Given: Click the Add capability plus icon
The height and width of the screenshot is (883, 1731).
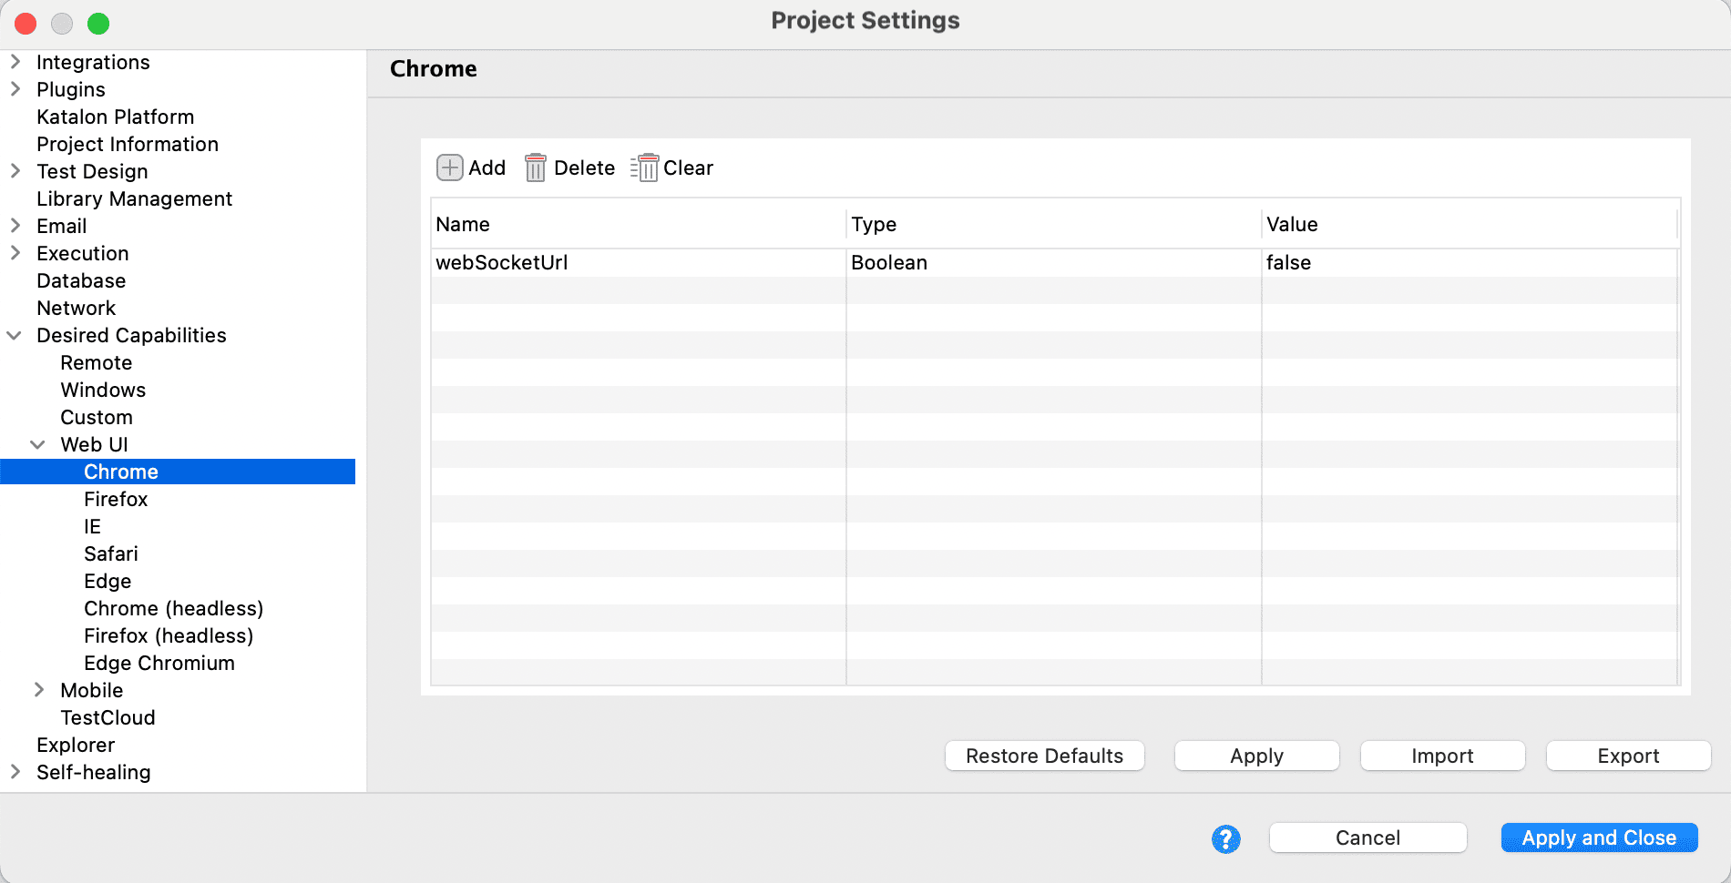Looking at the screenshot, I should click(450, 168).
